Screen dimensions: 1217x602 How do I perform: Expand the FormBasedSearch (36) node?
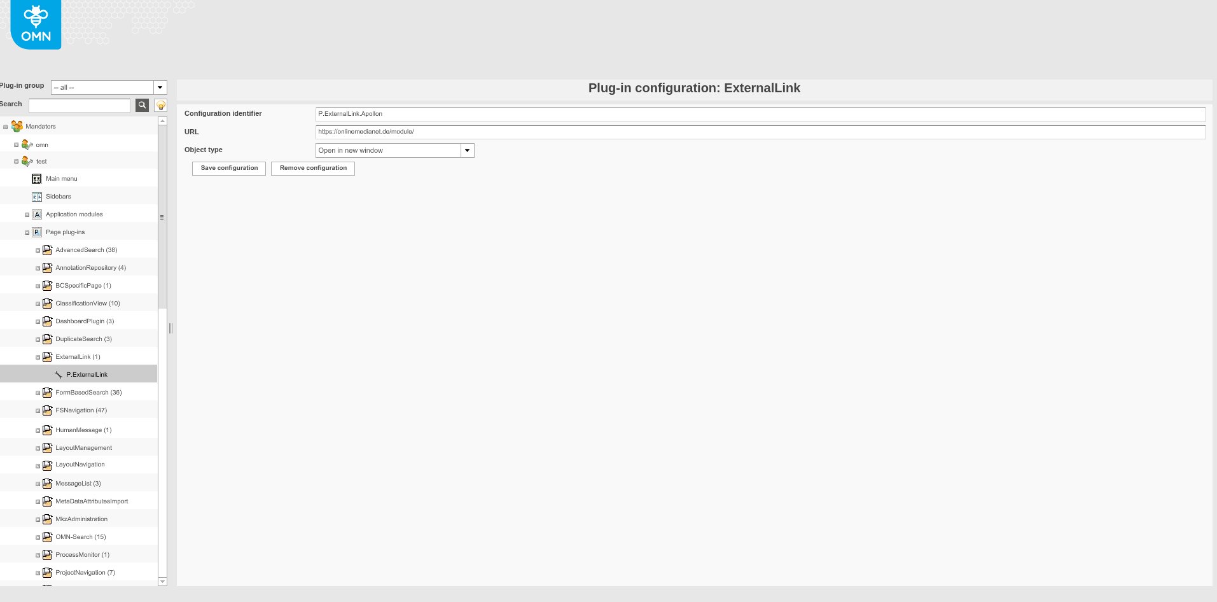(x=38, y=393)
